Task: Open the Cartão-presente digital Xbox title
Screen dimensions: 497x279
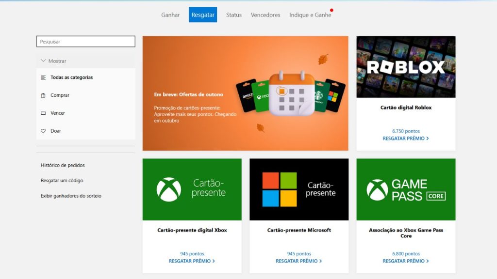Action: point(192,230)
